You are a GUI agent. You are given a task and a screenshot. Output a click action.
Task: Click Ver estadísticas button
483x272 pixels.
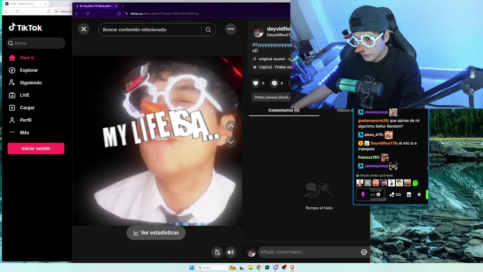[x=156, y=233]
